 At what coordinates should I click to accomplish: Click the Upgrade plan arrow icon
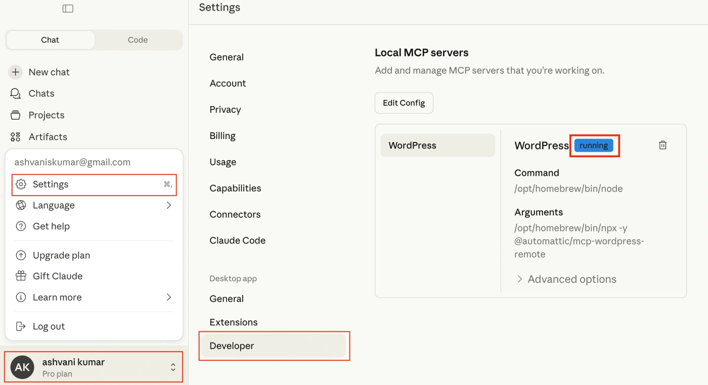pyautogui.click(x=21, y=256)
